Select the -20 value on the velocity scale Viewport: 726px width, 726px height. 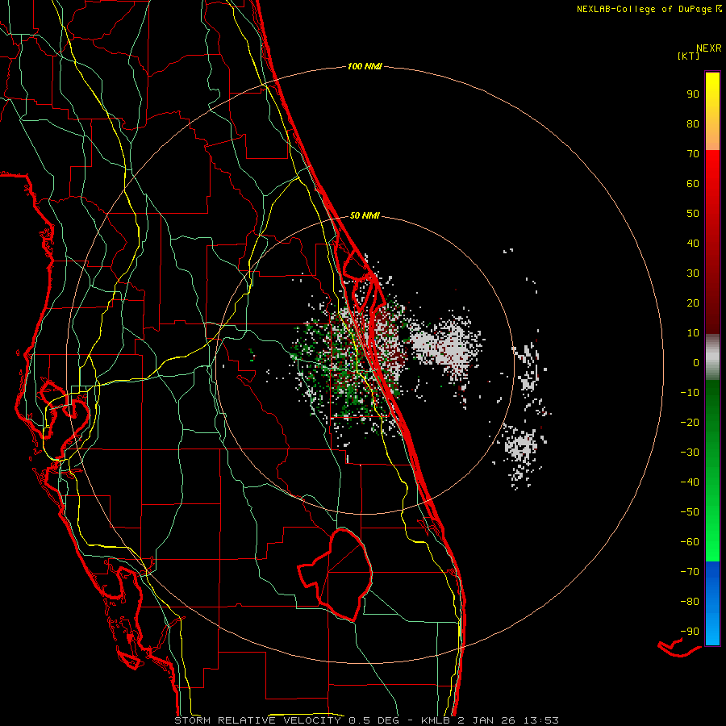(x=690, y=422)
